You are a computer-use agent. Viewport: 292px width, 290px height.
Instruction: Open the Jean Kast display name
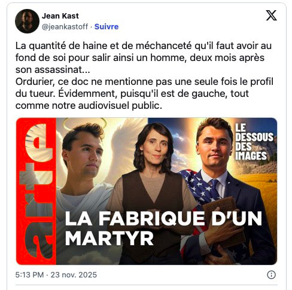pyautogui.click(x=60, y=16)
